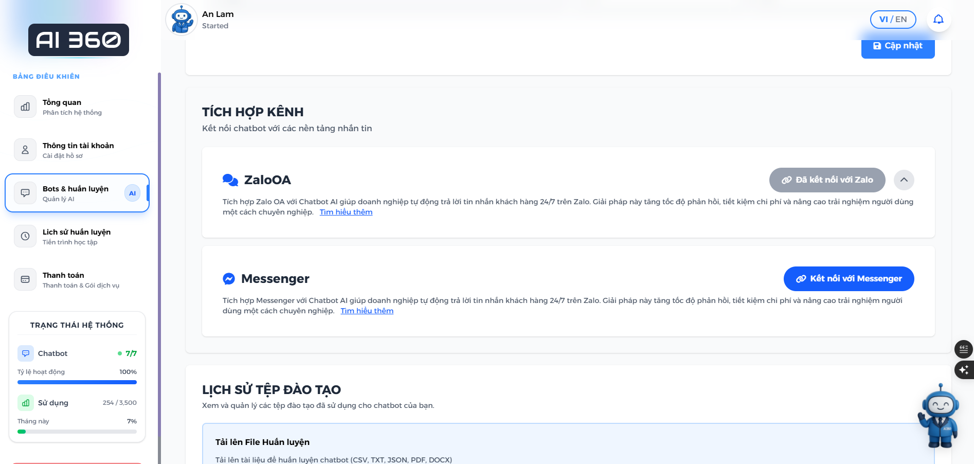The image size is (974, 464).
Task: Click the profile icon beside Thông tin tài khoản
Action: coord(25,150)
